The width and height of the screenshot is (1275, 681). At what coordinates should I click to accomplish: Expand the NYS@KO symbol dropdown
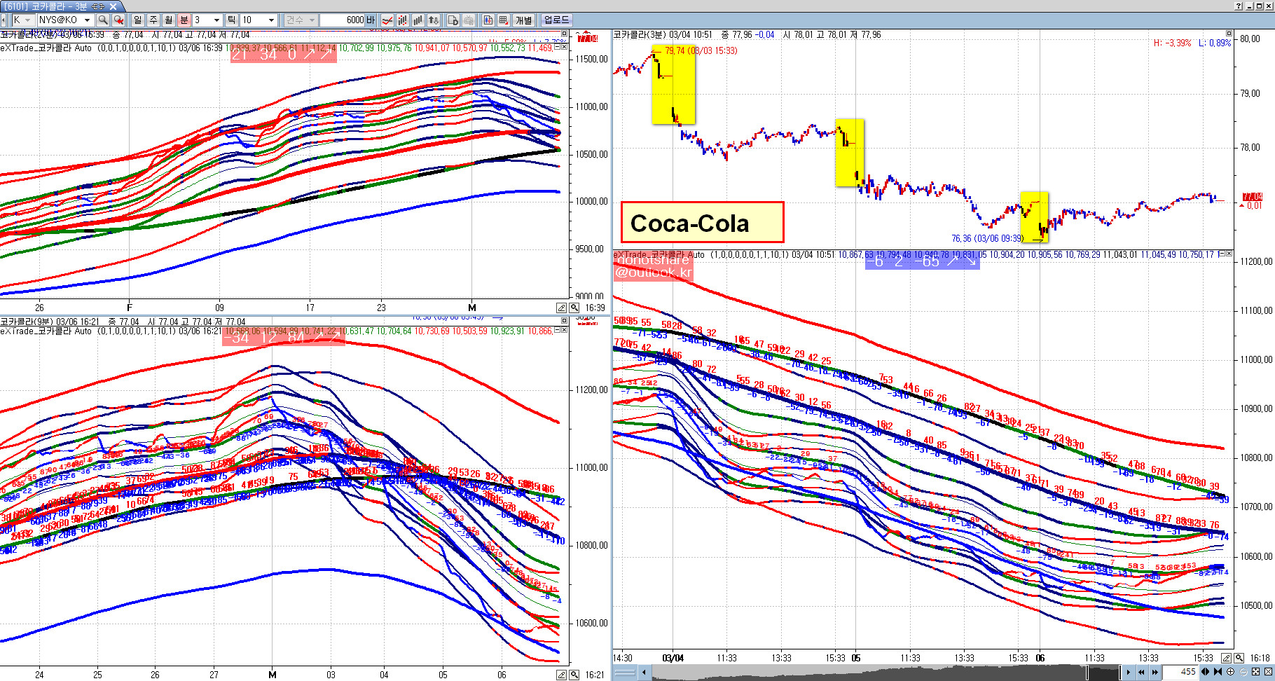(88, 20)
